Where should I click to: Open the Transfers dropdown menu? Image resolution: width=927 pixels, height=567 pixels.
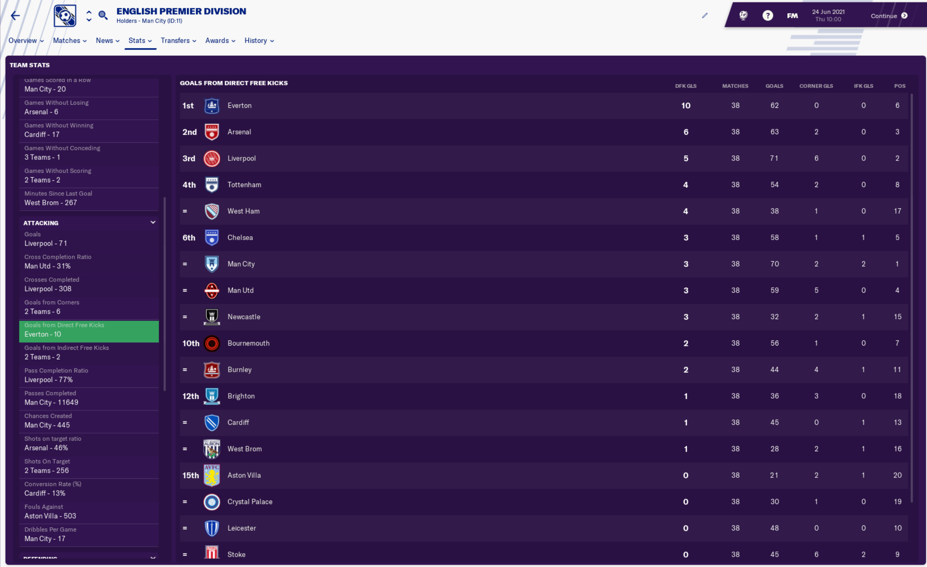coord(178,41)
